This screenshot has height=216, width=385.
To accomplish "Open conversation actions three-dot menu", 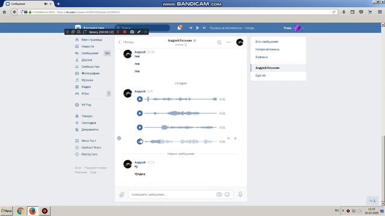I will [229, 43].
